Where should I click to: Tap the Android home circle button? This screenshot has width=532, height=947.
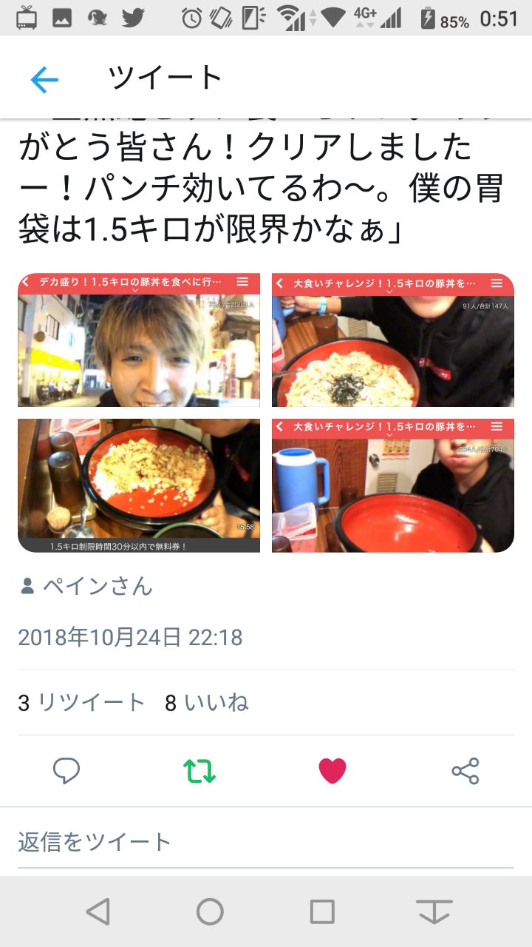pos(210,911)
